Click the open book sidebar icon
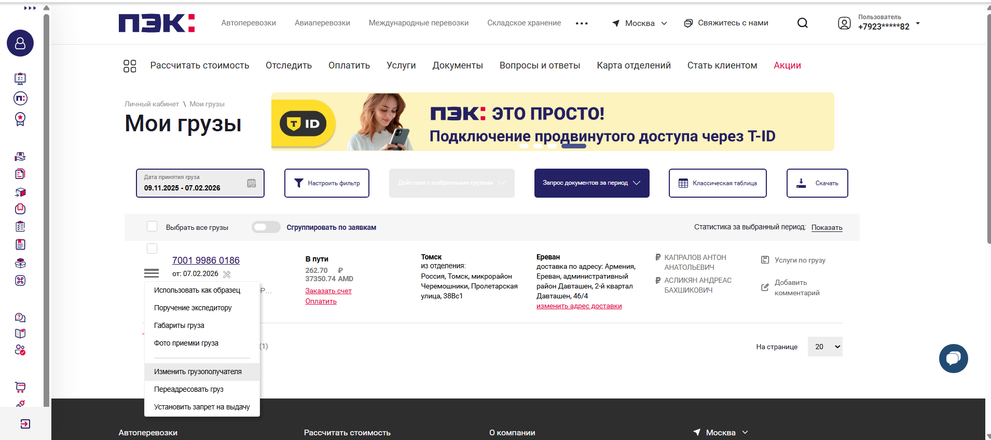991x440 pixels. (x=20, y=334)
